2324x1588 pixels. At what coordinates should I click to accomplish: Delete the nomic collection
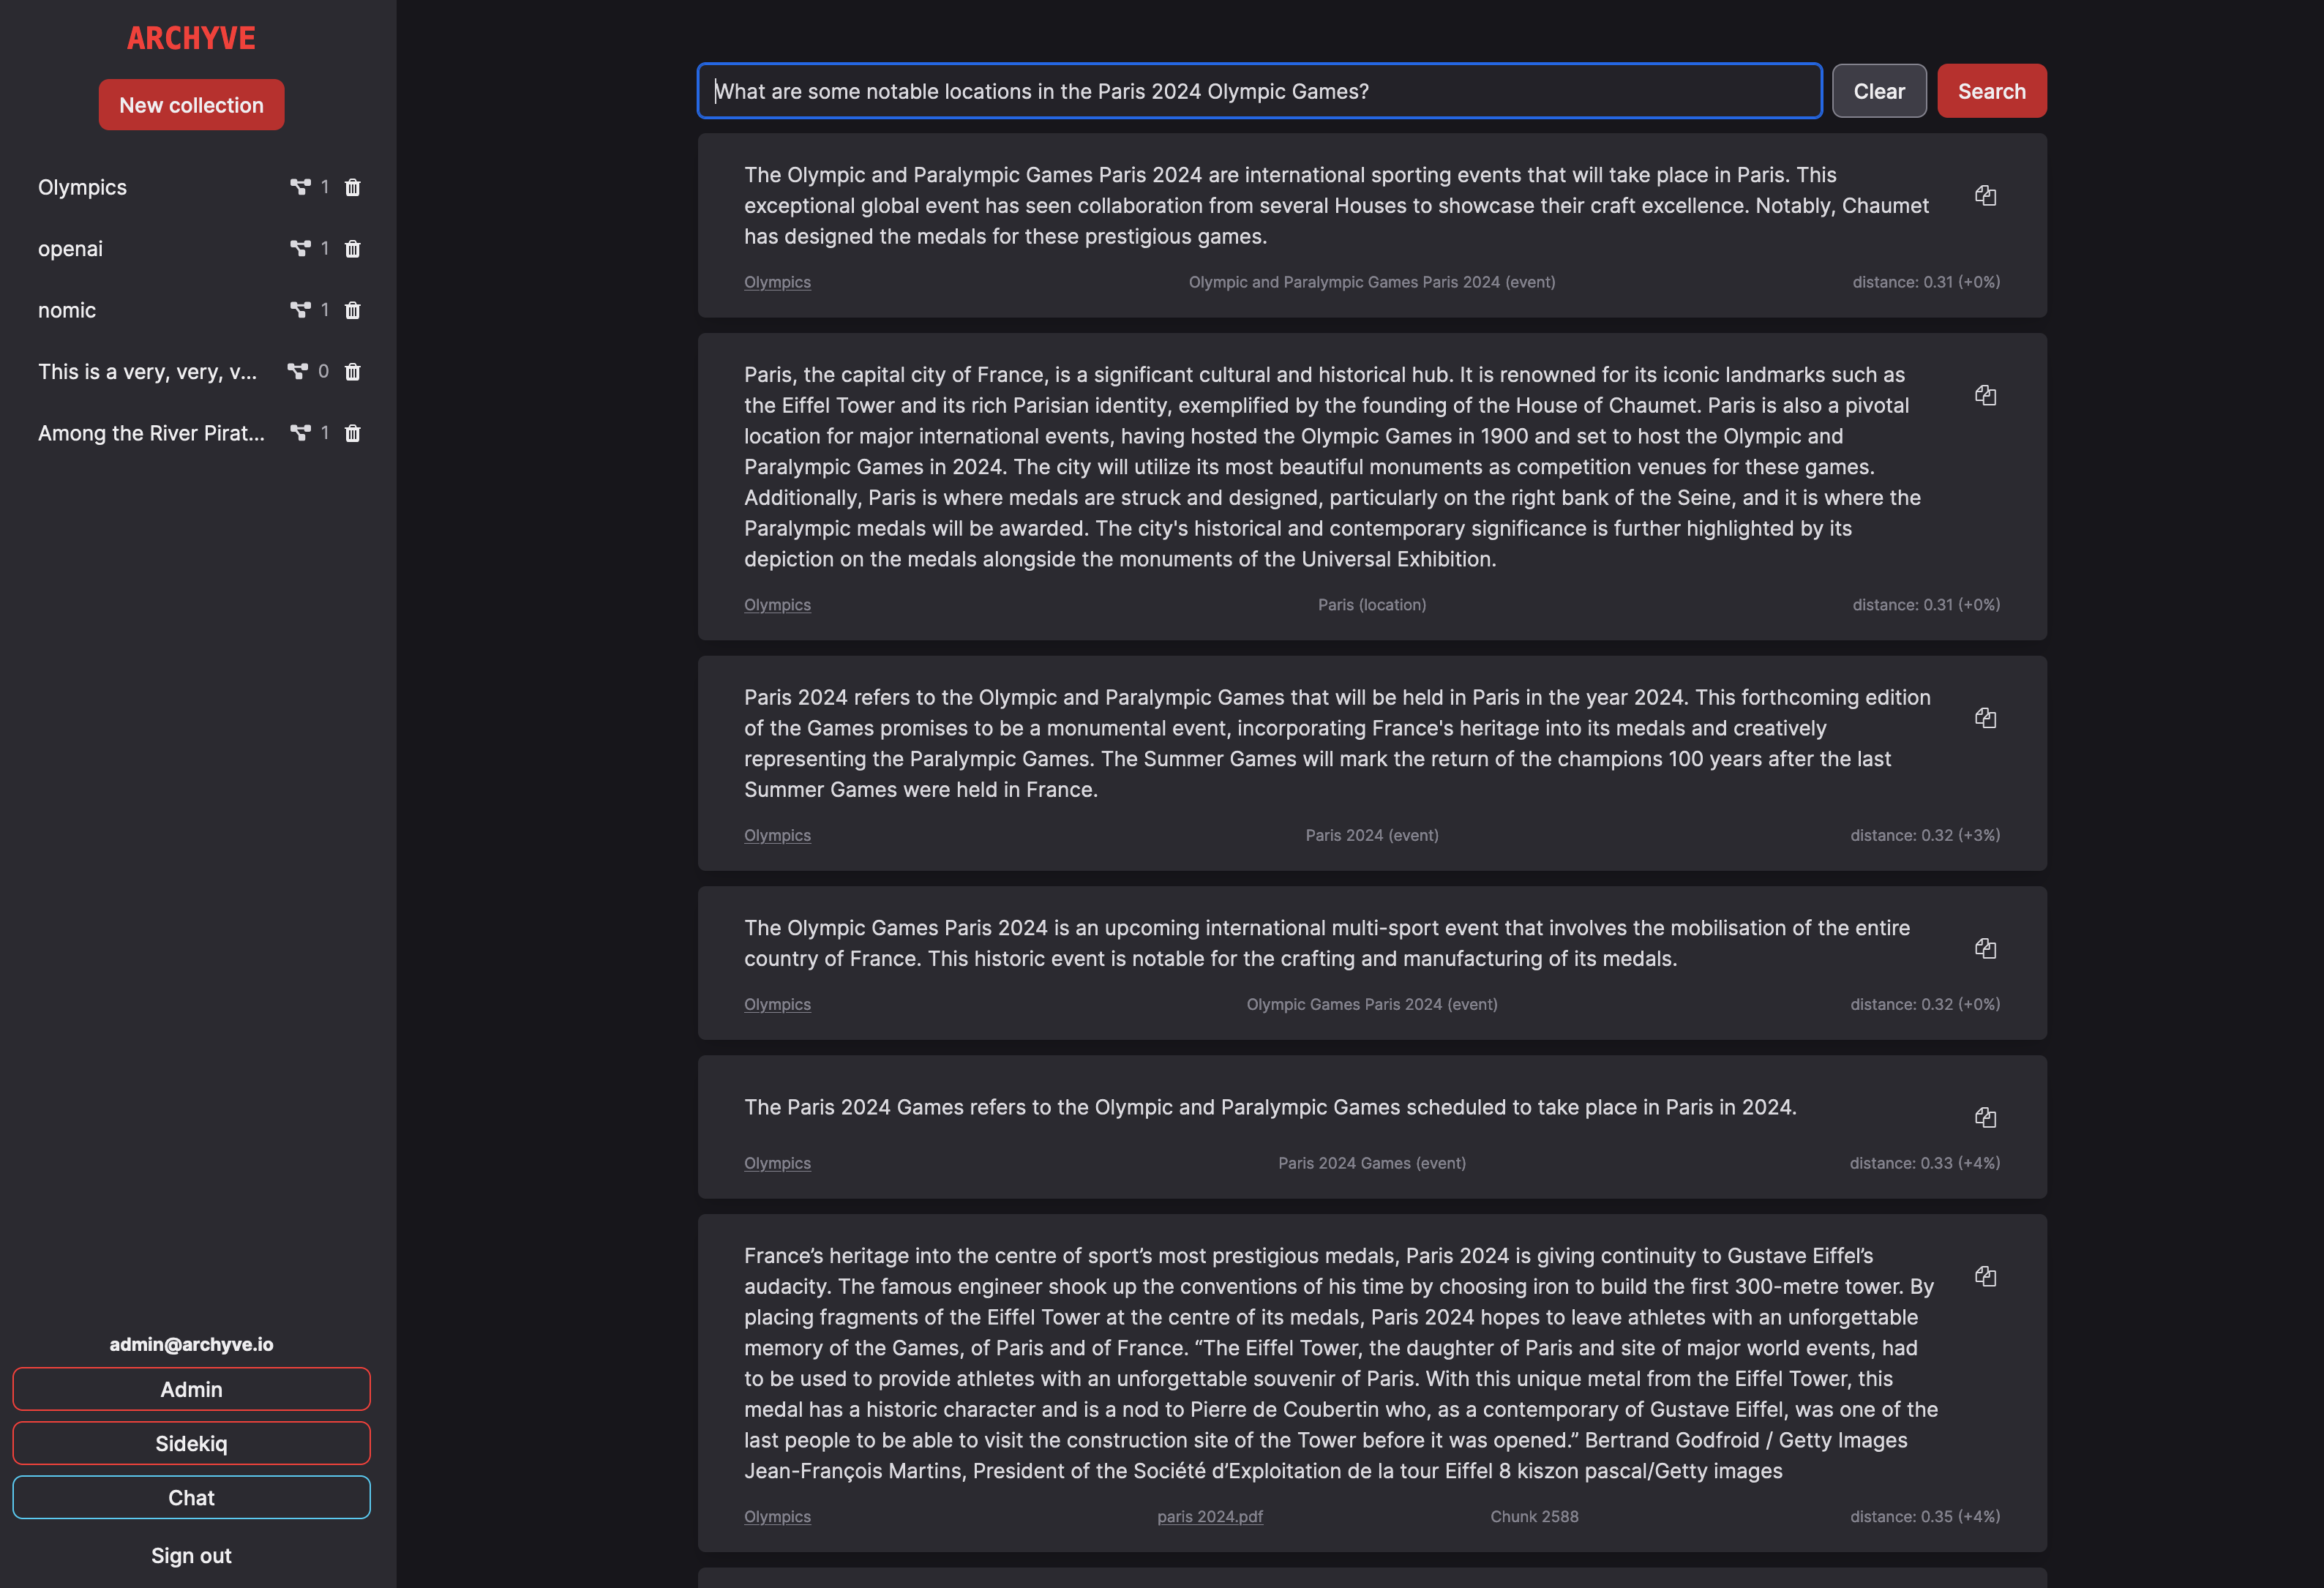[352, 310]
